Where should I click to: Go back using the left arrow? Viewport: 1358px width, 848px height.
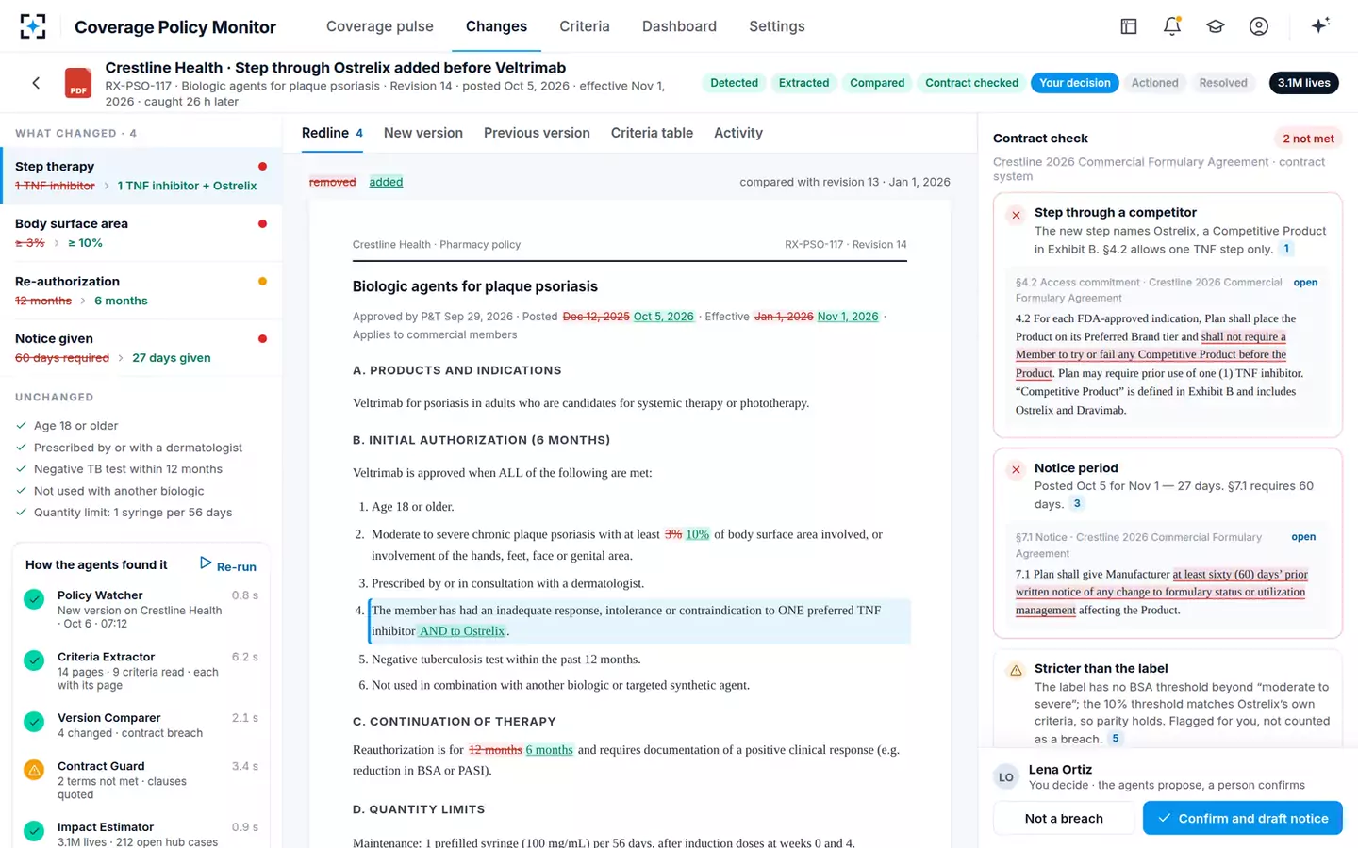pyautogui.click(x=36, y=83)
